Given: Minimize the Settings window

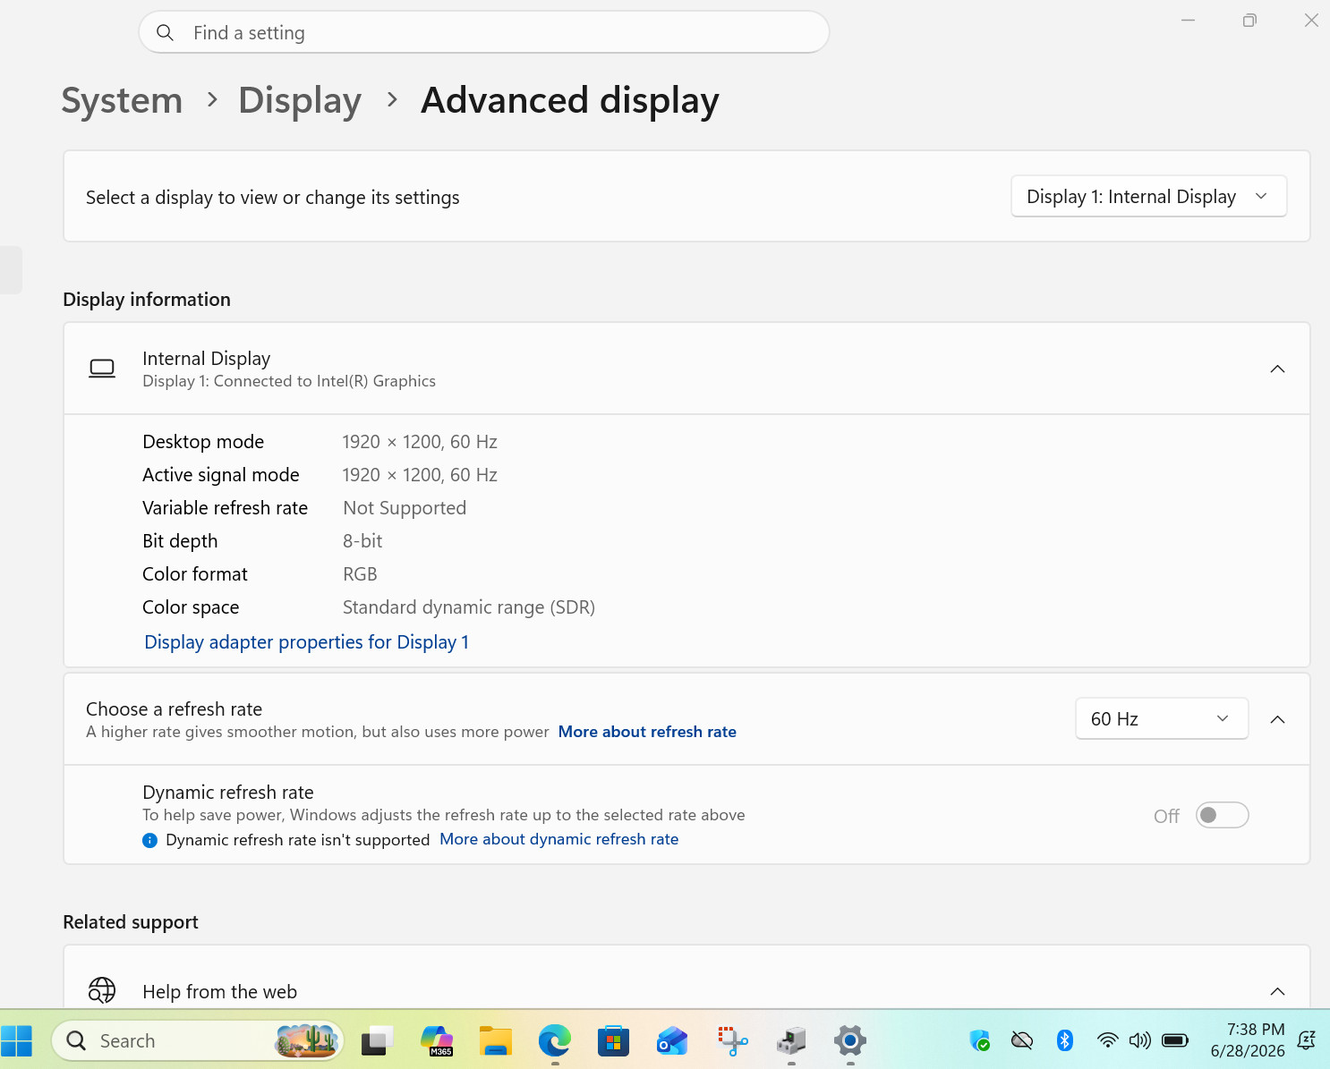Looking at the screenshot, I should pos(1188,20).
